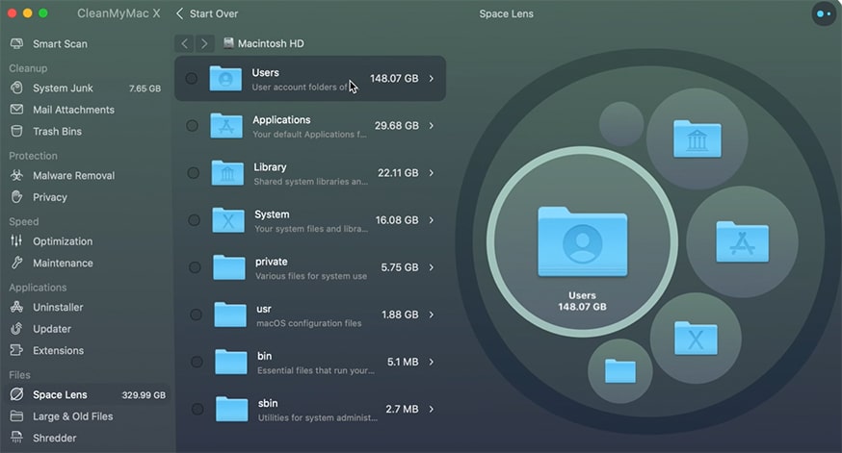Viewport: 842px width, 453px height.
Task: Select the System X bubble in the diagram
Action: pos(696,338)
